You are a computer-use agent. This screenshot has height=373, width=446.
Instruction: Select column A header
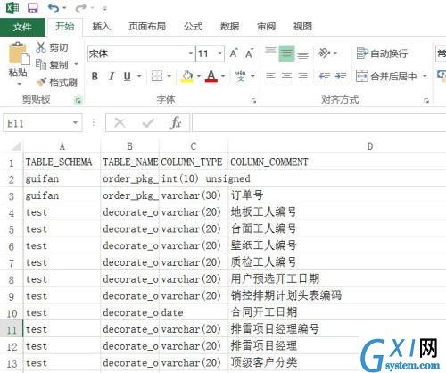(62, 146)
